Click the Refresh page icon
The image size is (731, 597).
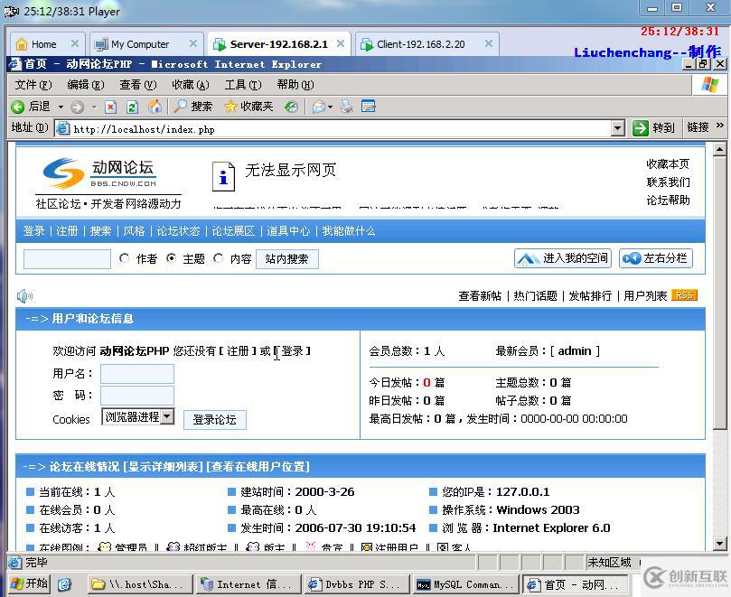(x=133, y=107)
